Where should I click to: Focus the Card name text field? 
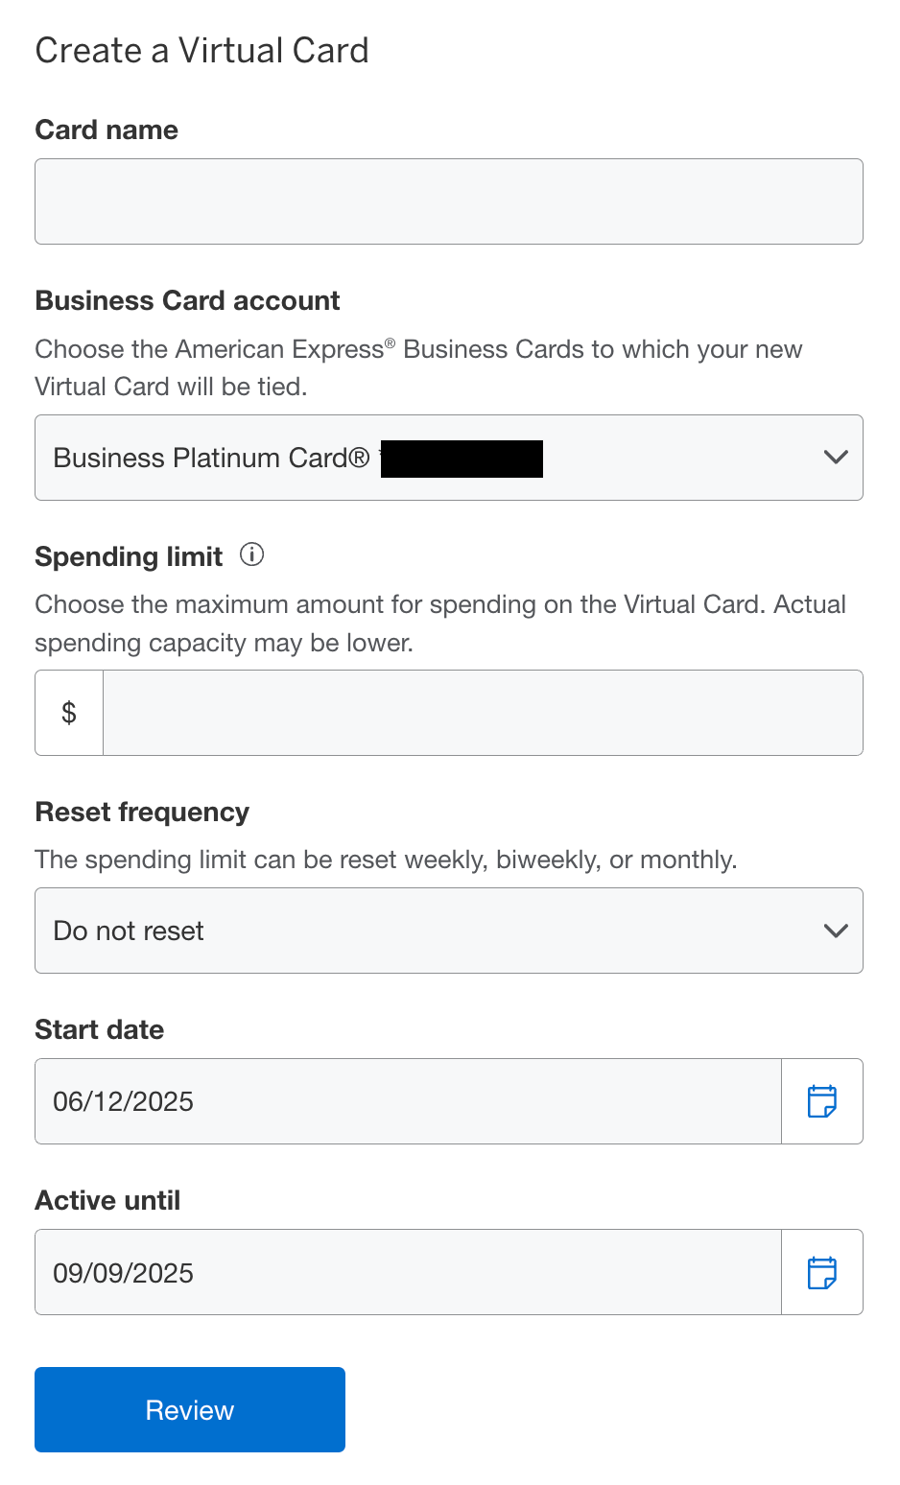click(x=449, y=201)
